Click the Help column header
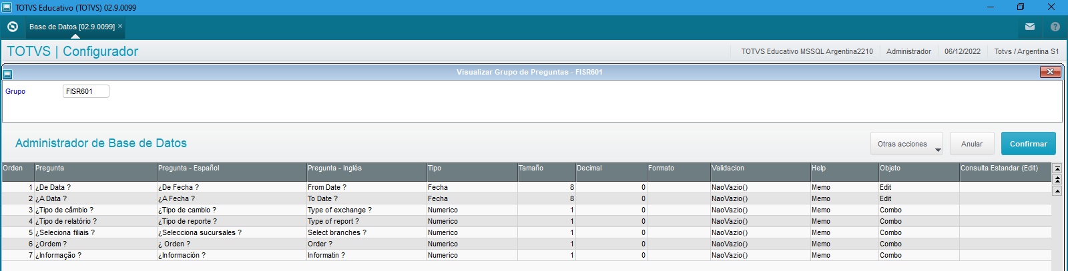The width and height of the screenshot is (1068, 271). tap(844, 172)
